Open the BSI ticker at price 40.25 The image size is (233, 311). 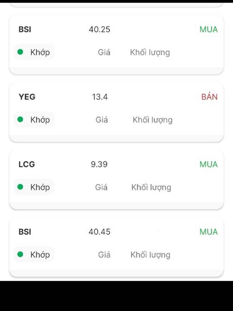(25, 30)
